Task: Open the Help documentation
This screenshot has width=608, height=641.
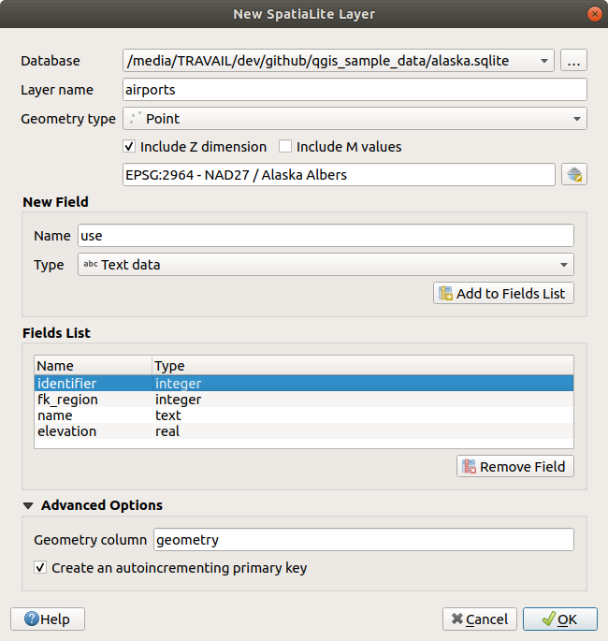Action: [x=48, y=619]
